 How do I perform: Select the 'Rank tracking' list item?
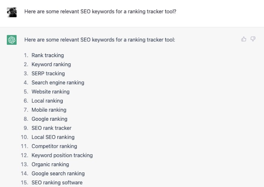click(x=48, y=55)
